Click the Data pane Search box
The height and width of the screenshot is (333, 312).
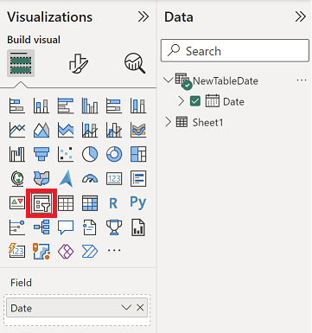click(x=235, y=51)
